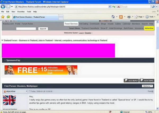
Task: Open Thailand Classifieds link
Action: tap(90, 28)
